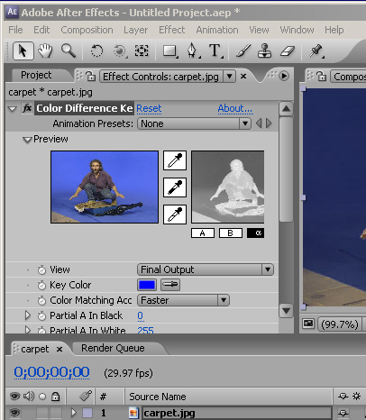The height and width of the screenshot is (420, 366).
Task: Close the Effect Controls carpet.jpg tab
Action: (x=243, y=77)
